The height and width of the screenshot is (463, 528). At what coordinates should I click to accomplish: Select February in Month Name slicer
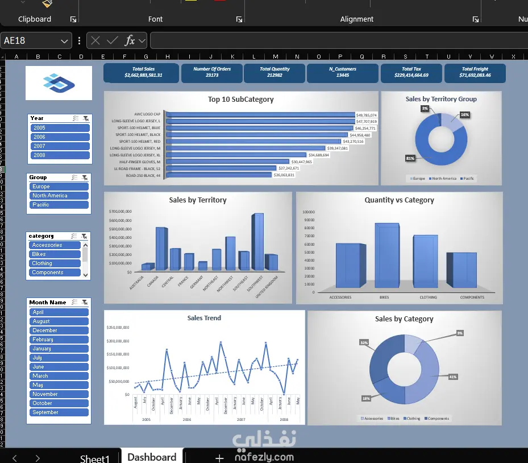tap(59, 340)
